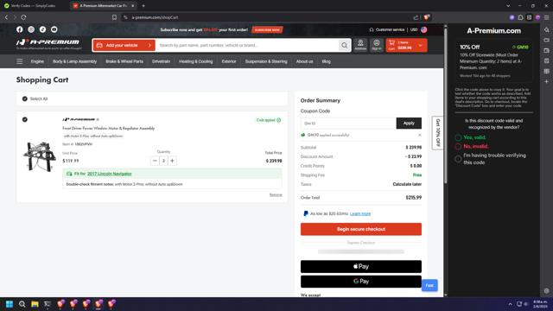Click the A-Premium site logo
The image size is (553, 311).
(x=48, y=43)
